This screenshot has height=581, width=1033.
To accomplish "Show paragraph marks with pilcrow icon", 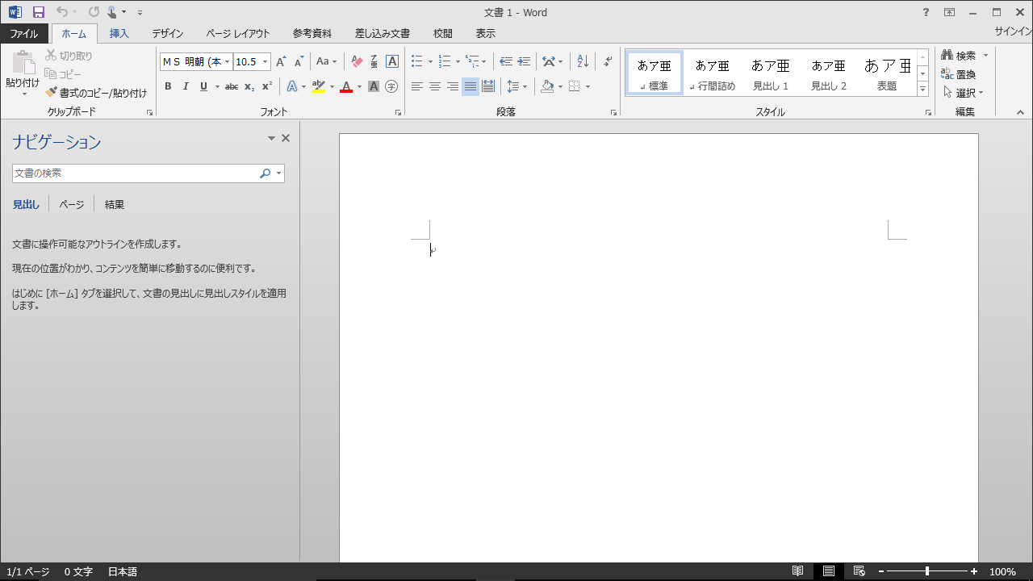I will point(608,61).
